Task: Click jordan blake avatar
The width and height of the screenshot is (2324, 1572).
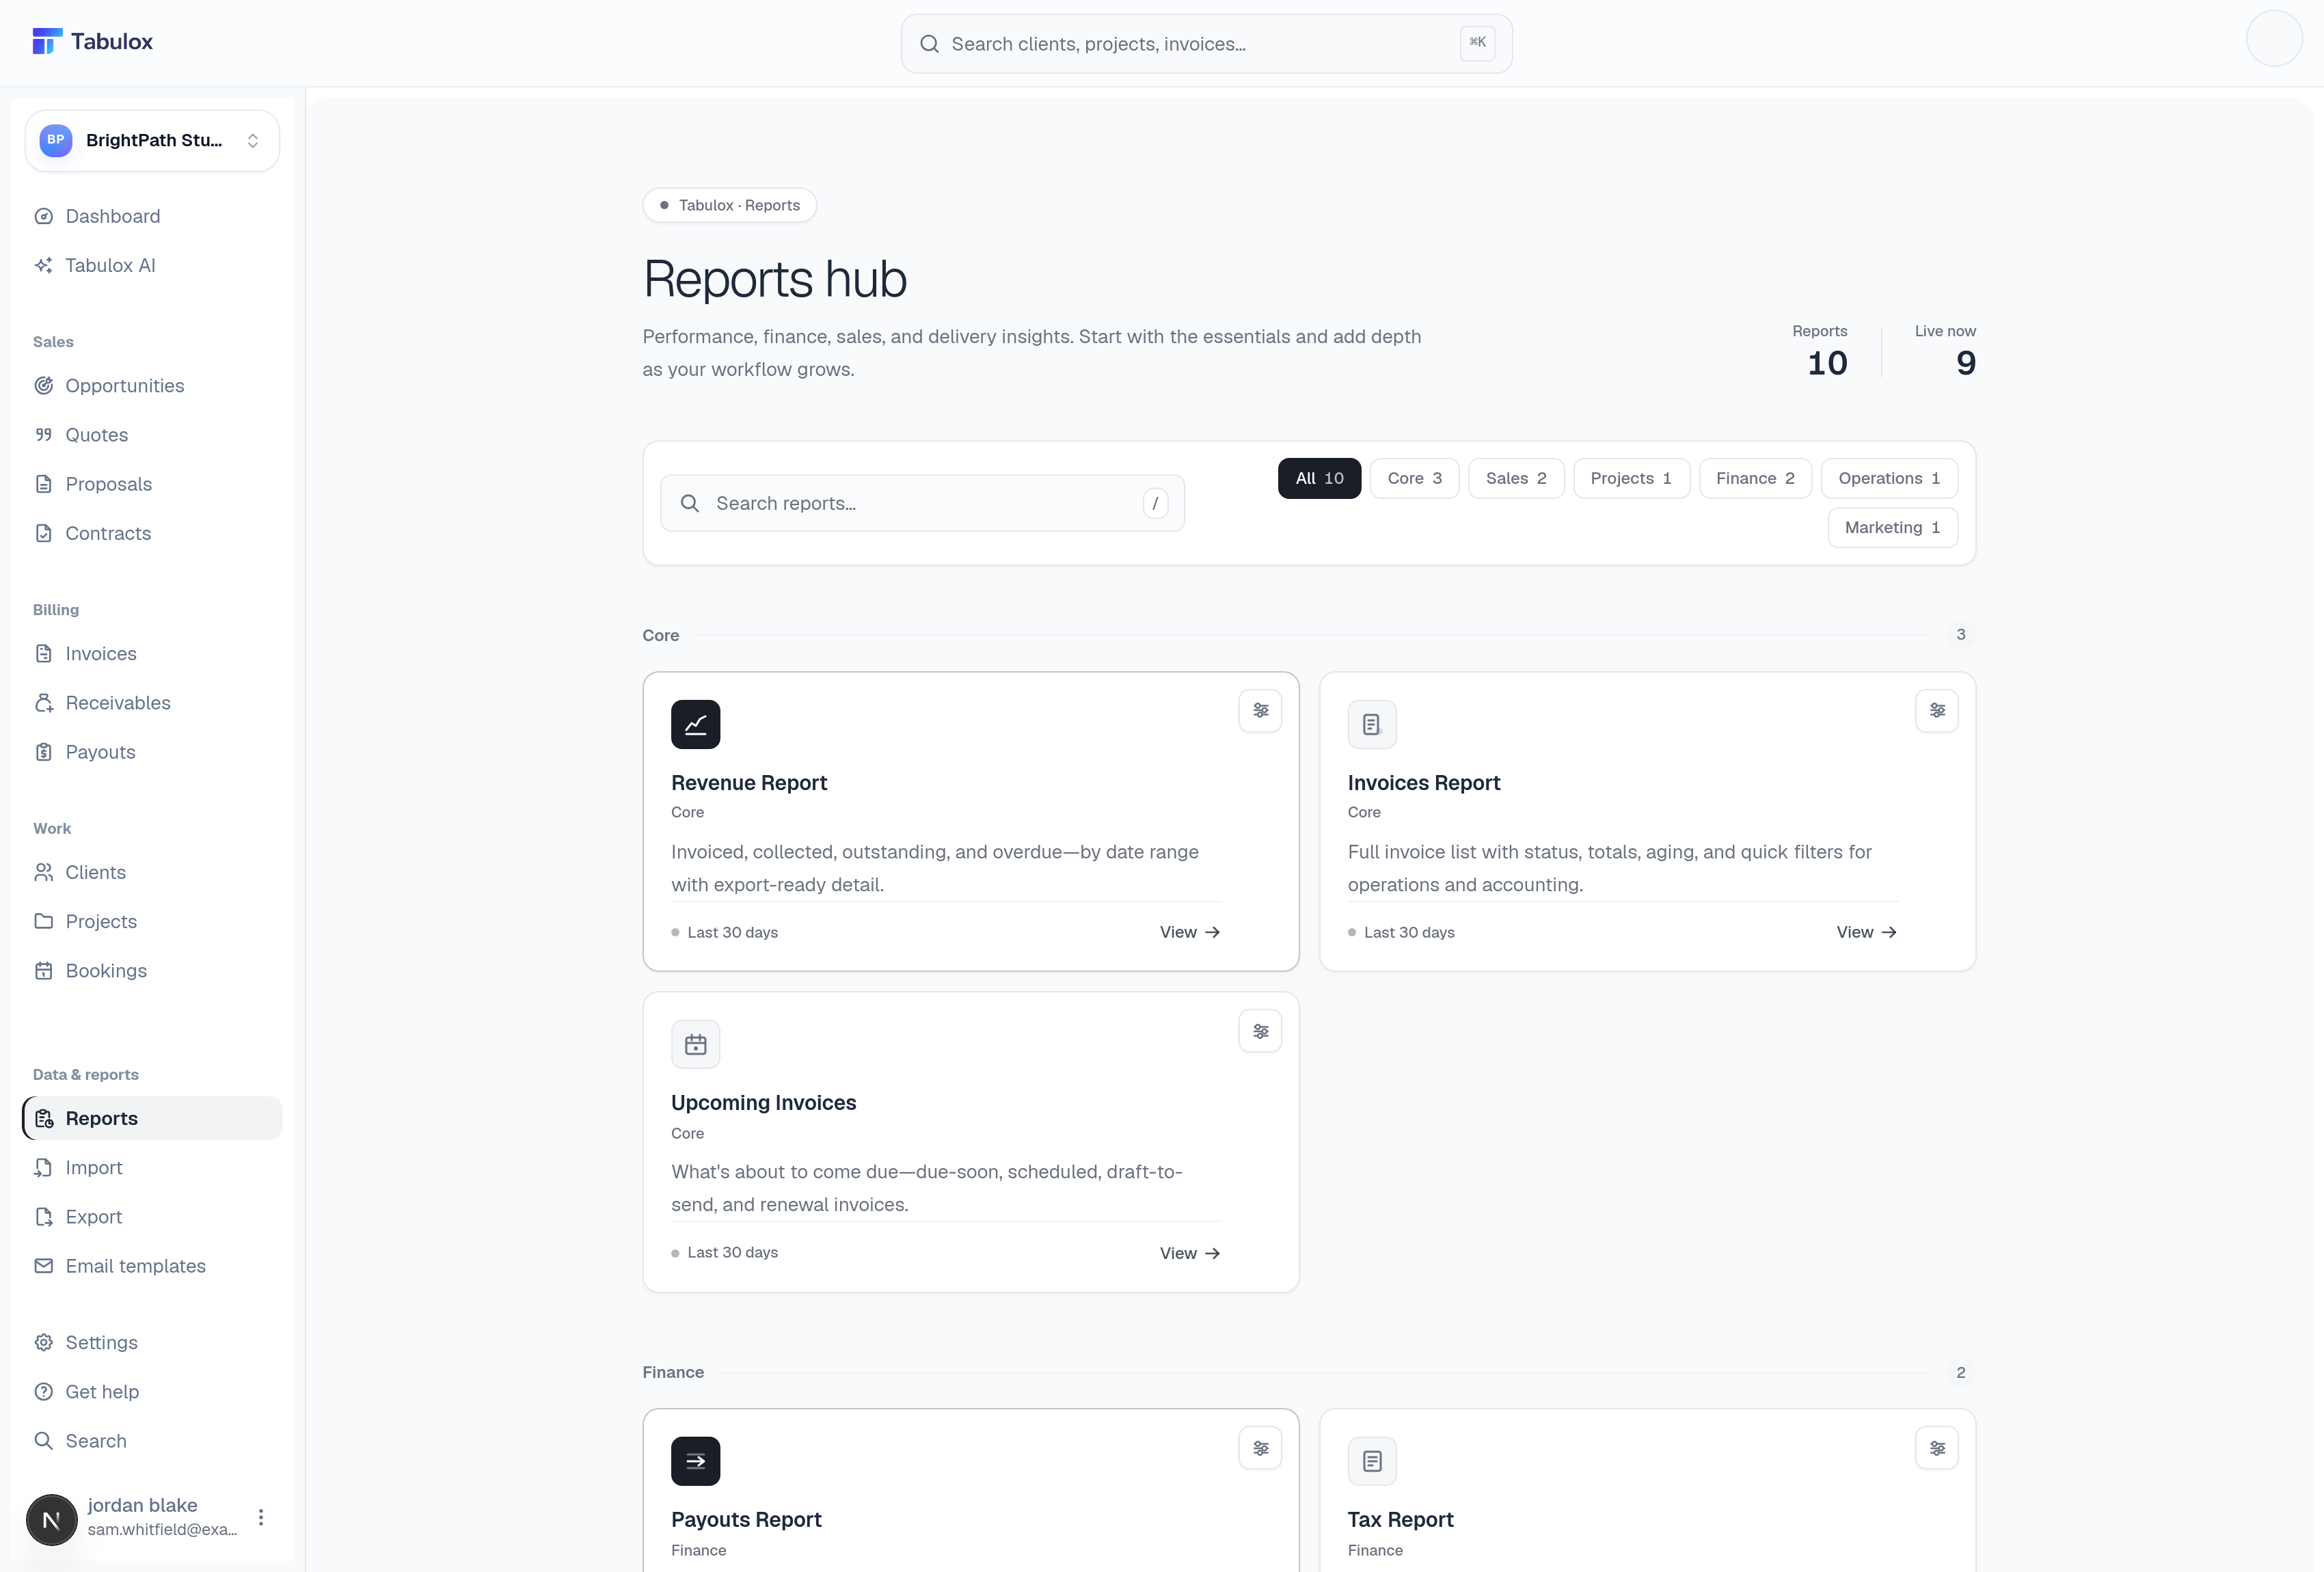Action: [x=51, y=1520]
